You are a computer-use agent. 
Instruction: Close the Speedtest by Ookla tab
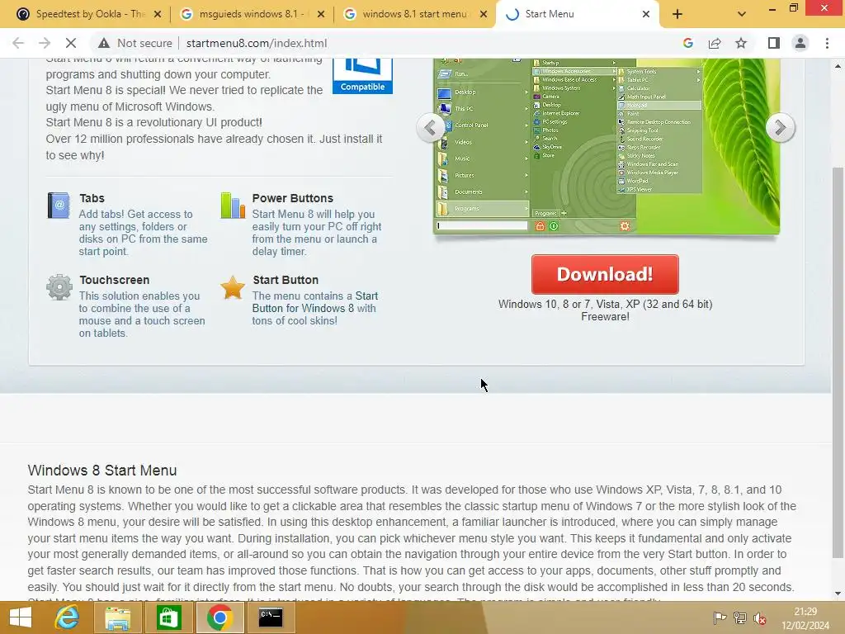tap(158, 15)
